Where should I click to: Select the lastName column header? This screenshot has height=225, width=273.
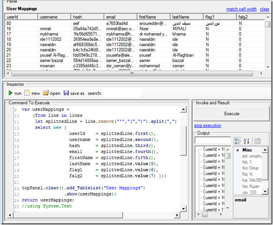187,16
